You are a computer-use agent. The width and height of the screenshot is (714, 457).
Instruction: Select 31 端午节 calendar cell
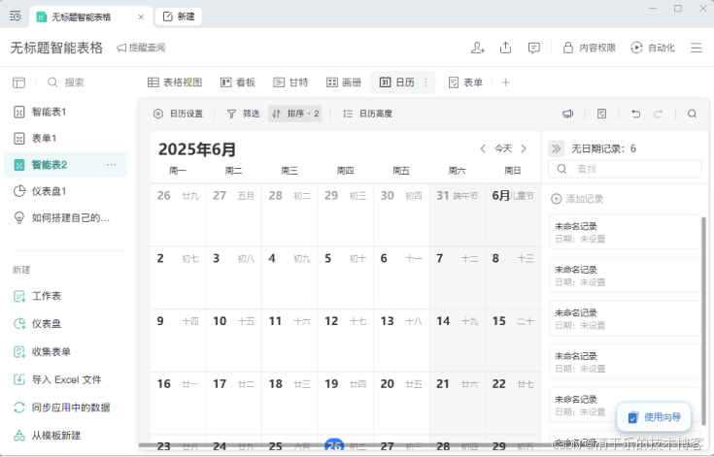(458, 215)
